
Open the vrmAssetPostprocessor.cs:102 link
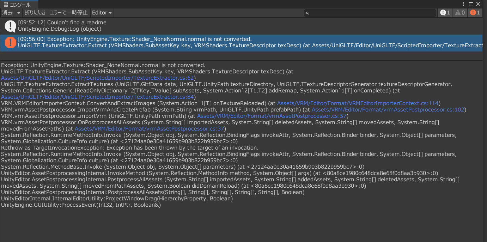point(388,109)
